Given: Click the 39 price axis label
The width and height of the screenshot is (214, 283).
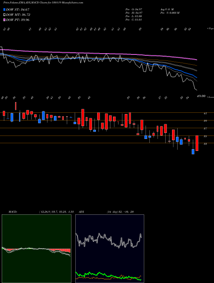Looking at the screenshot, I should (205, 121).
